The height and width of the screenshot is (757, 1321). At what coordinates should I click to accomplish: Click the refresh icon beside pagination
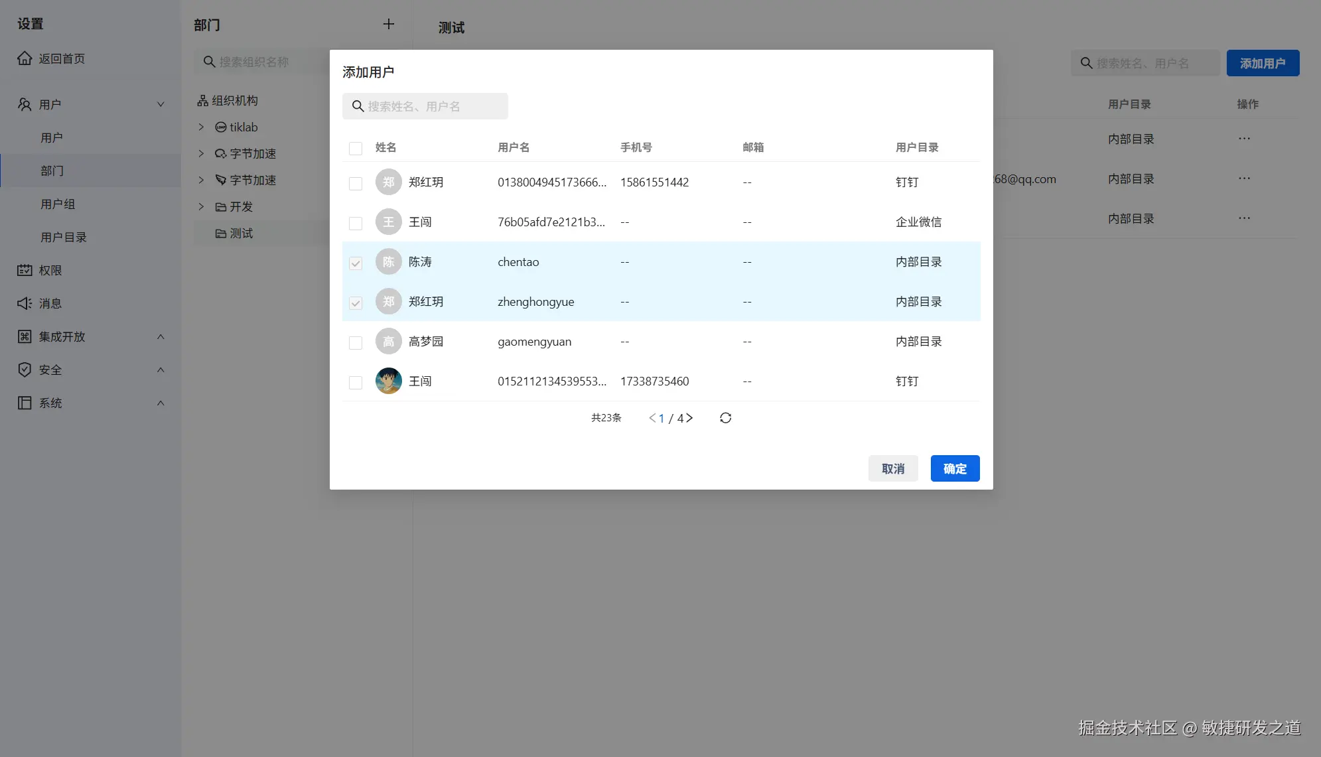coord(725,418)
